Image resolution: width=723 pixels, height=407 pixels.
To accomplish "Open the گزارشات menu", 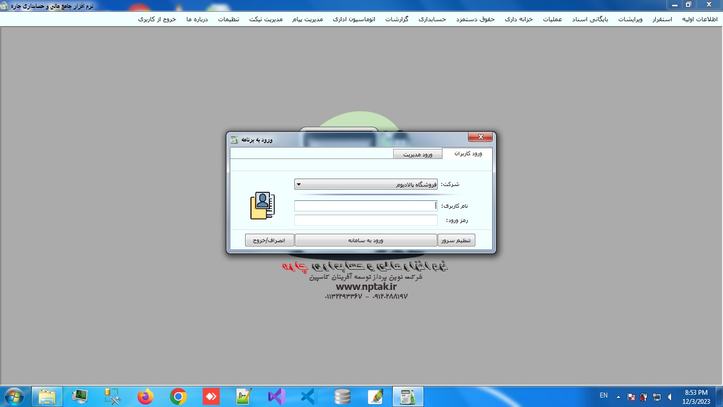I will click(396, 19).
